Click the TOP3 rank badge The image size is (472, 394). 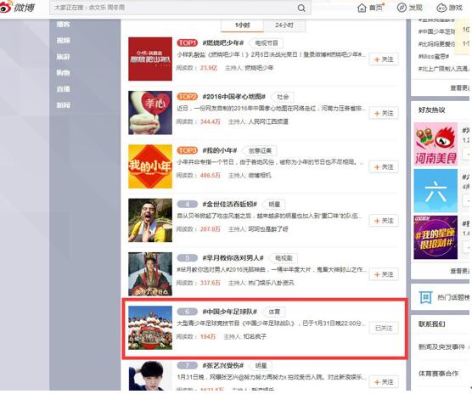pyautogui.click(x=188, y=150)
